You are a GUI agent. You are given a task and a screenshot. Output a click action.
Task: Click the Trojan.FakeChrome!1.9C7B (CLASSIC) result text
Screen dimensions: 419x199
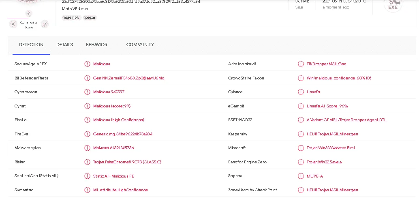[x=127, y=162]
